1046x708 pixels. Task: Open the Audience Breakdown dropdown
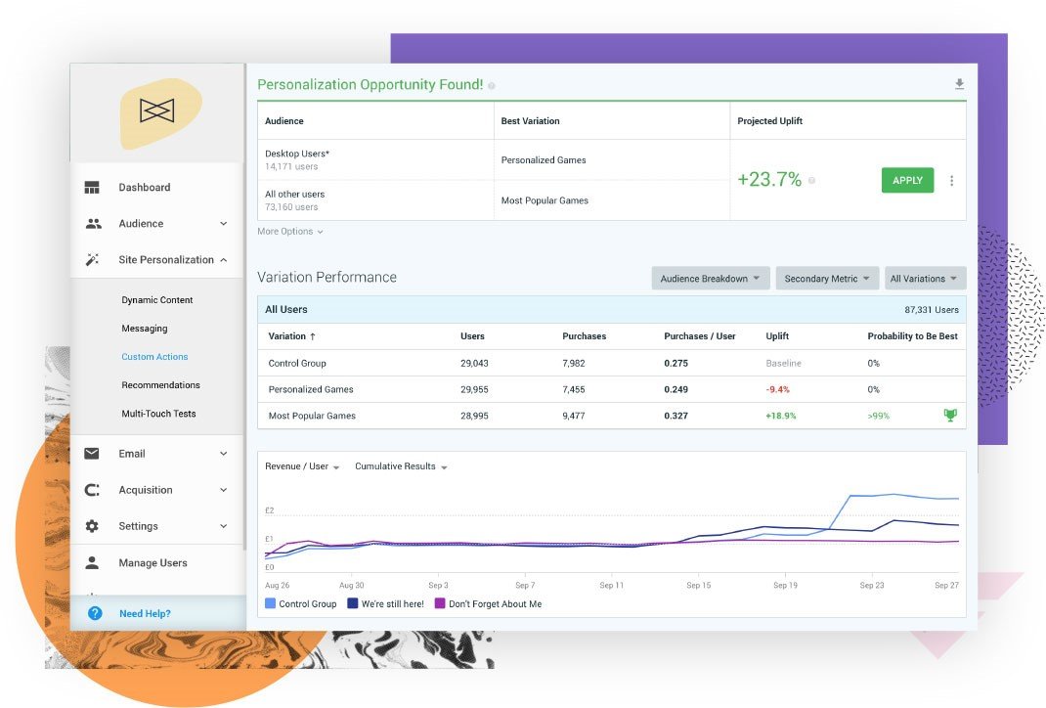pyautogui.click(x=711, y=279)
